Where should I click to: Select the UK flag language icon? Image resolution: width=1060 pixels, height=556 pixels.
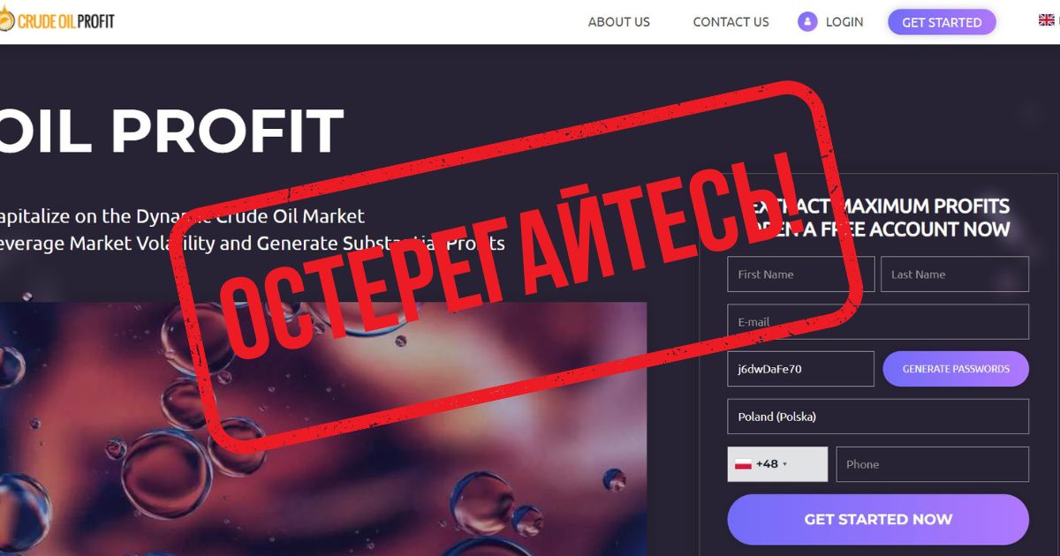[1047, 20]
